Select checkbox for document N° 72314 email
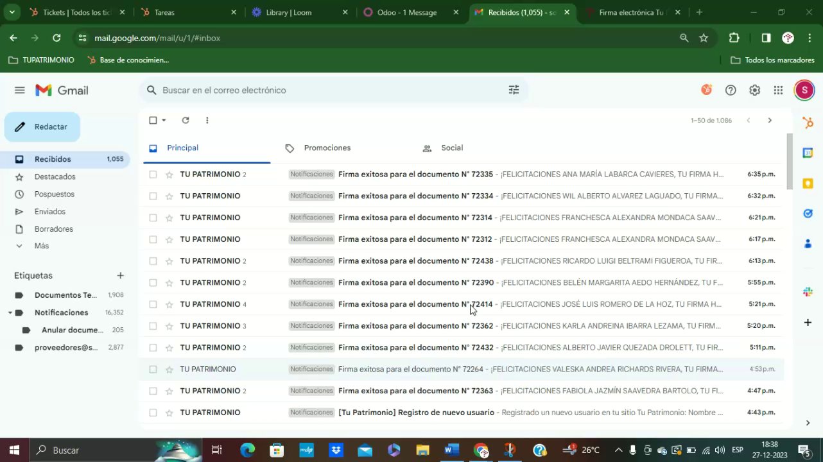 coord(153,218)
